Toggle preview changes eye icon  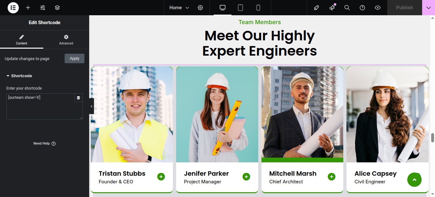[378, 8]
